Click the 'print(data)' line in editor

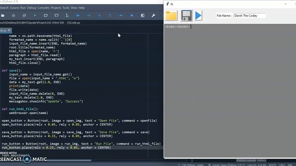(19, 86)
